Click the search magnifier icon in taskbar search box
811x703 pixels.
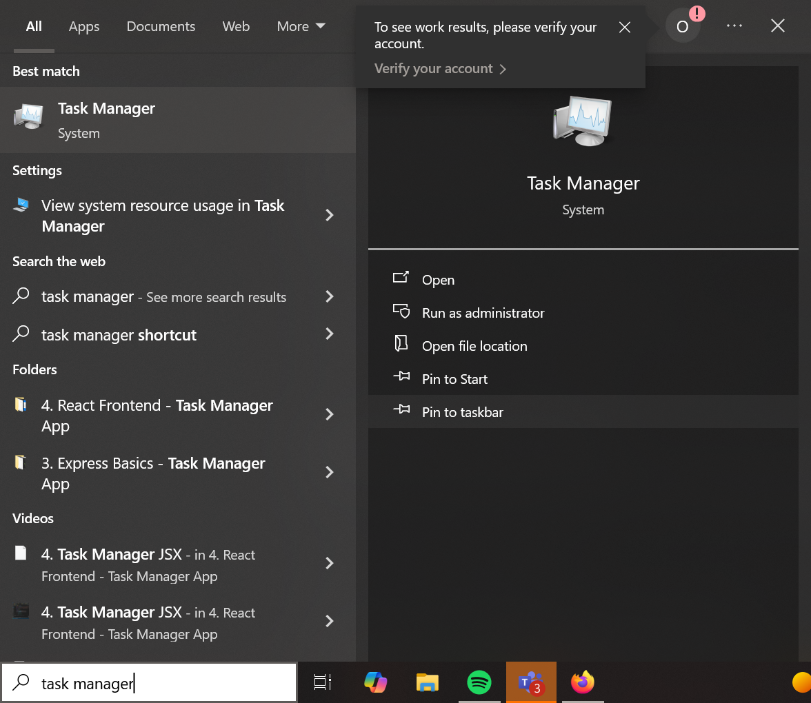(21, 682)
